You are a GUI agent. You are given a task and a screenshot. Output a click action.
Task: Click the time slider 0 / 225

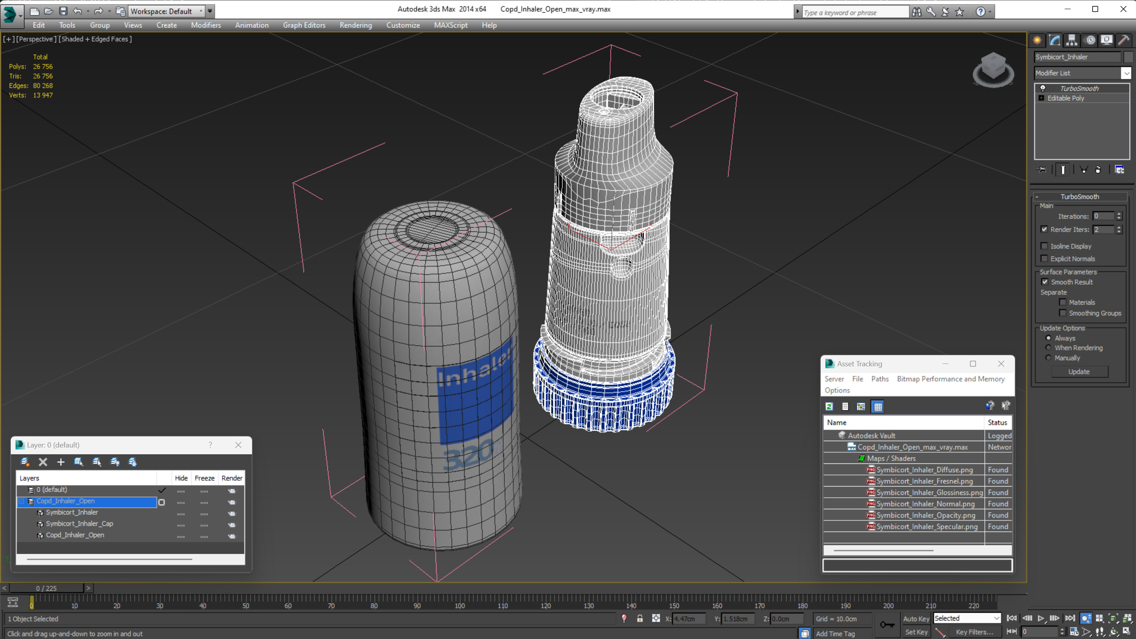[x=46, y=588]
